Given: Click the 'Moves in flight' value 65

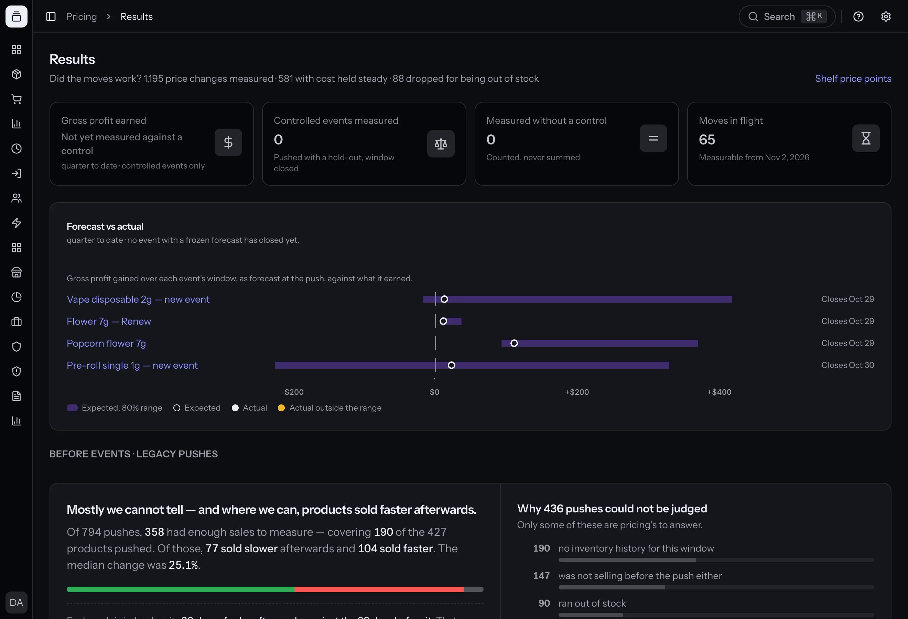Looking at the screenshot, I should [707, 139].
